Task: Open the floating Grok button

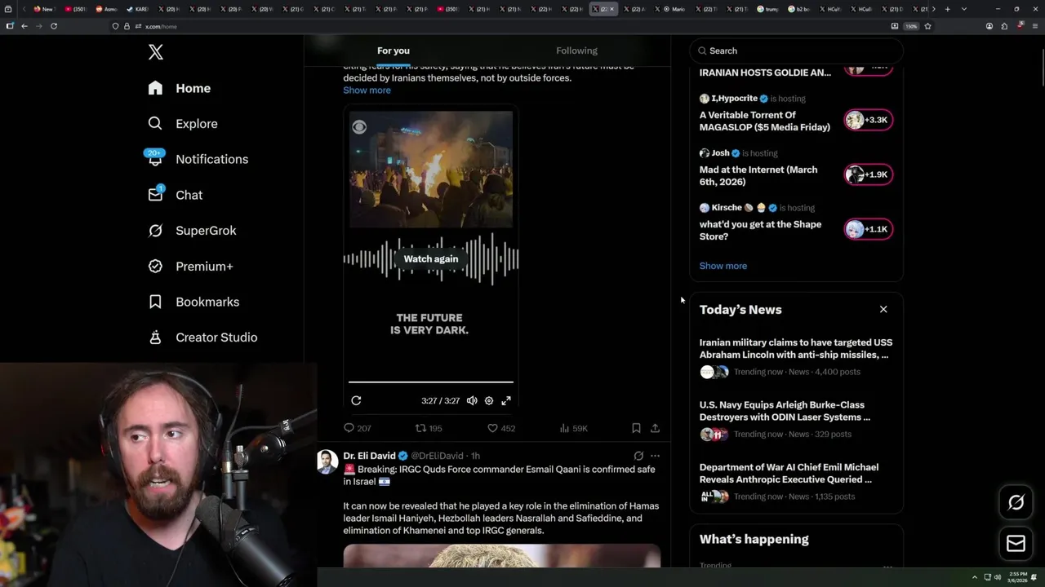Action: click(1016, 503)
